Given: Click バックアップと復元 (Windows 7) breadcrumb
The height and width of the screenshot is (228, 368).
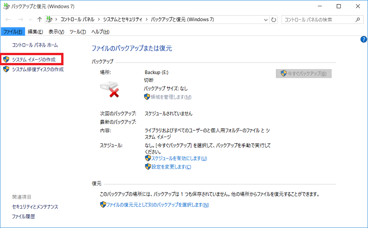Looking at the screenshot, I should [182, 20].
